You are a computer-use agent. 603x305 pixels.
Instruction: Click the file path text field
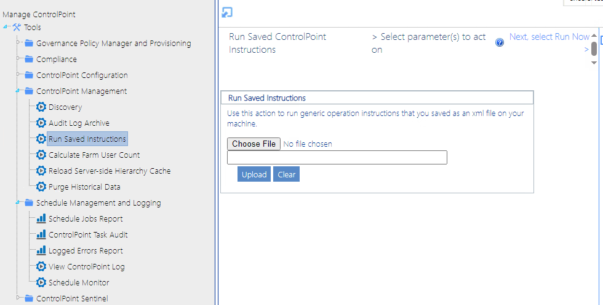tap(337, 158)
